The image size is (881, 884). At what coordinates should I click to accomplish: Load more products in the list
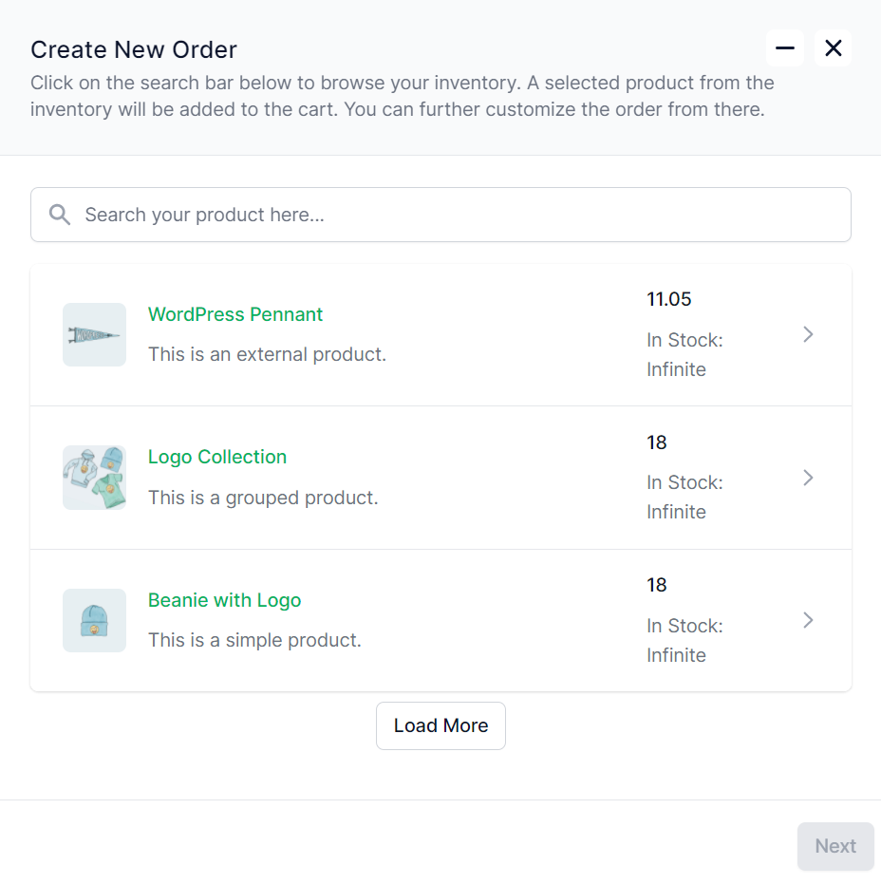(440, 725)
